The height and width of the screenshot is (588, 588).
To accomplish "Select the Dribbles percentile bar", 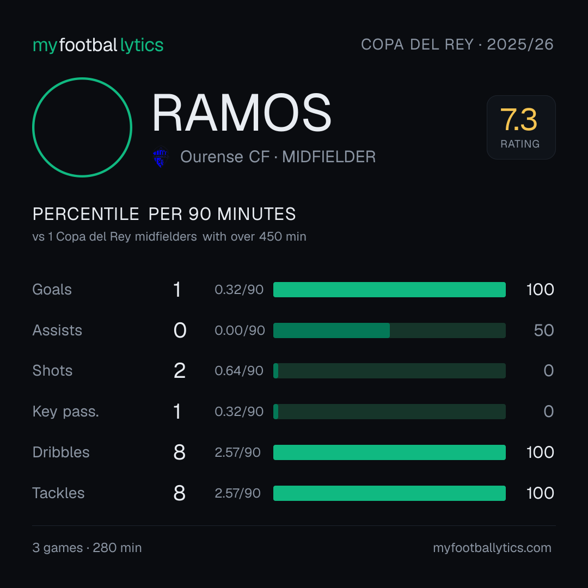I will [x=389, y=452].
